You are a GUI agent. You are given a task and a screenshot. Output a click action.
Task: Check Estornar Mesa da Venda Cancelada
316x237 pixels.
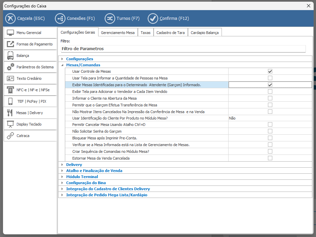[x=270, y=158]
